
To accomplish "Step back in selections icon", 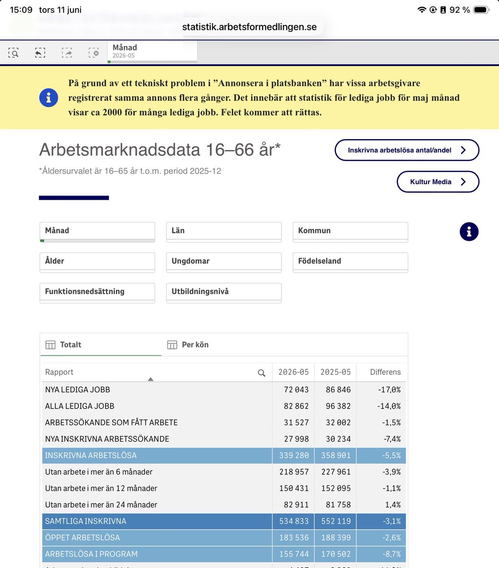I will coord(40,53).
